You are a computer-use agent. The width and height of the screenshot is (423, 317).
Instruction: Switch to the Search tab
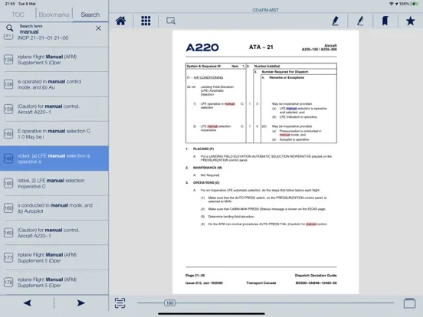click(90, 15)
